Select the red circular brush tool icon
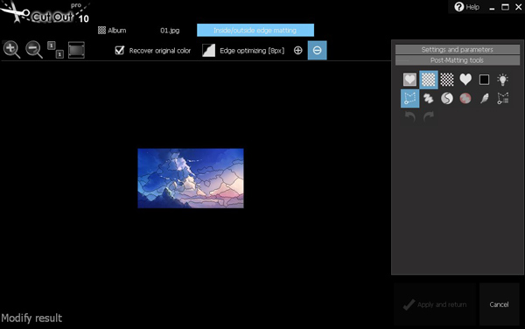 point(465,98)
